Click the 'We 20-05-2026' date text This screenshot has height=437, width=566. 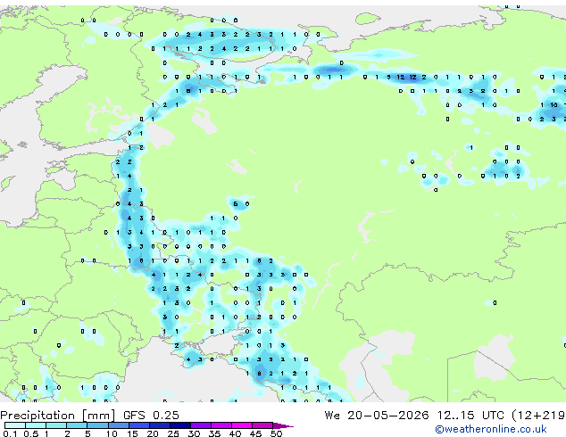click(377, 416)
